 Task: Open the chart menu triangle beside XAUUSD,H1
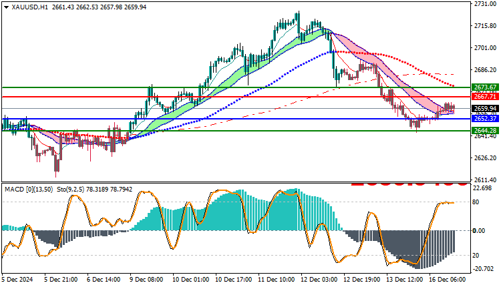(7, 7)
